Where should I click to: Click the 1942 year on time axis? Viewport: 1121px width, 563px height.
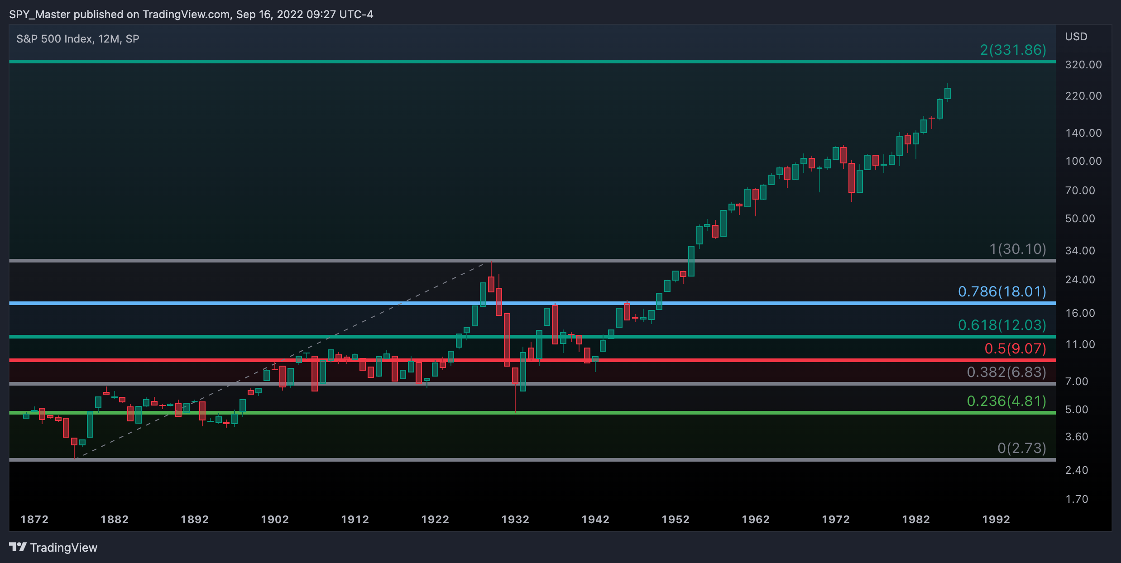click(x=595, y=520)
